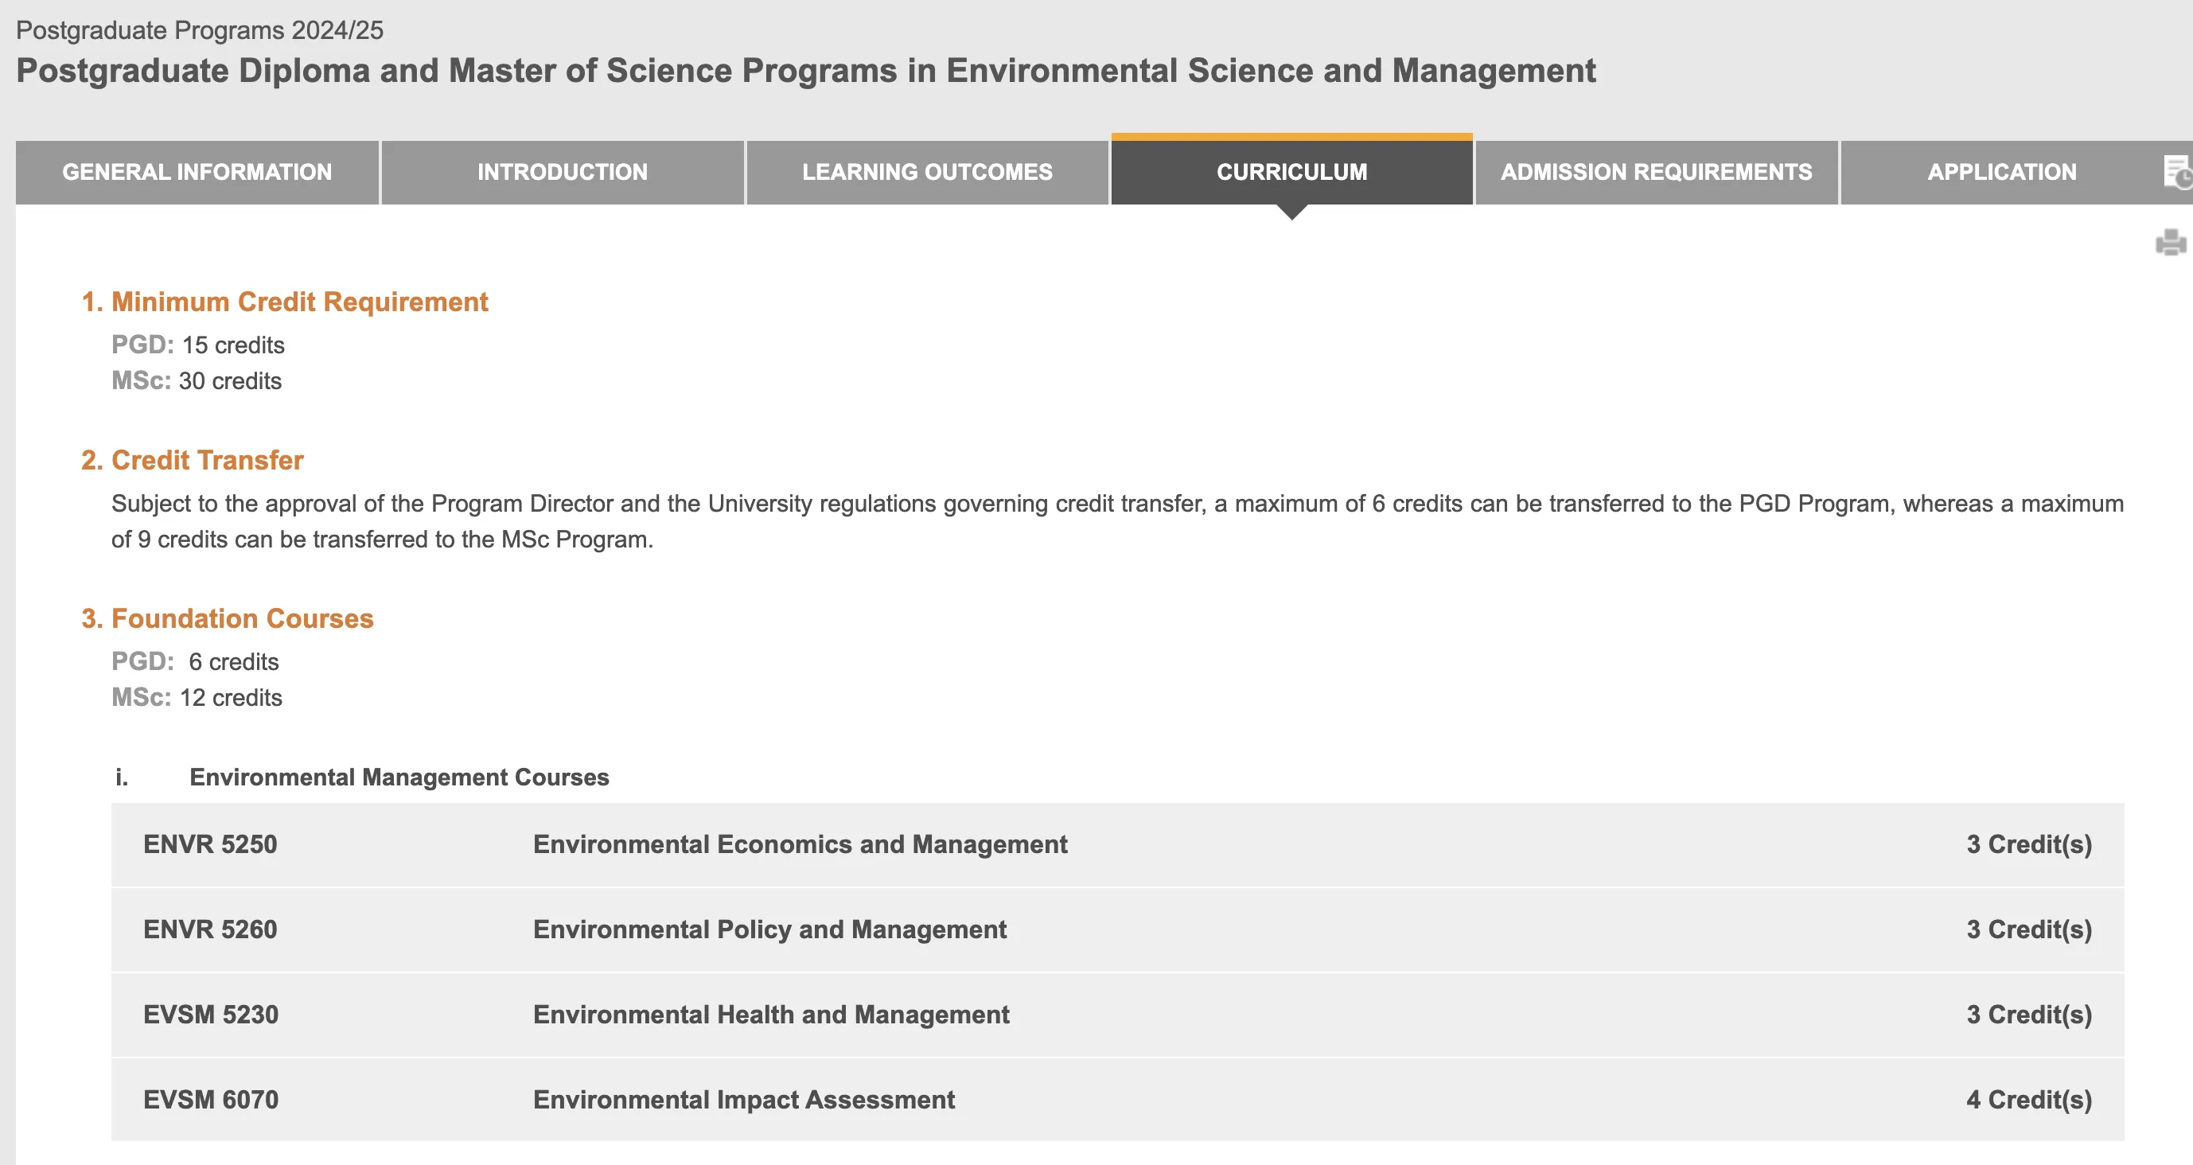Viewport: 2193px width, 1165px height.
Task: Click course code EVSM 6070
Action: 210,1100
